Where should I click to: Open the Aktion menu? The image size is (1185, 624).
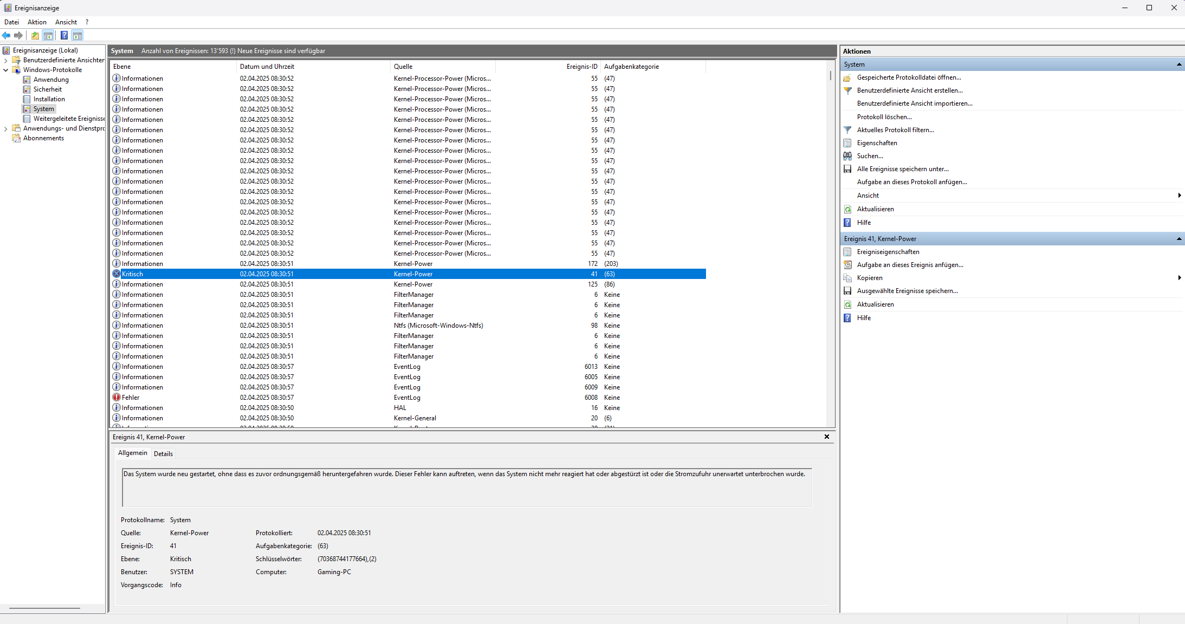37,22
